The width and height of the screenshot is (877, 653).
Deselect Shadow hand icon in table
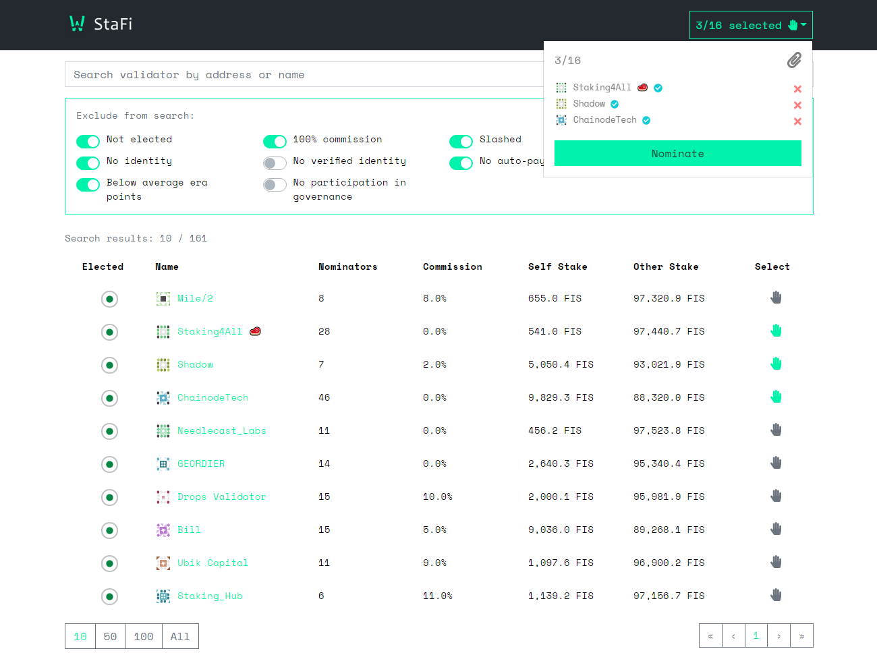pos(776,364)
